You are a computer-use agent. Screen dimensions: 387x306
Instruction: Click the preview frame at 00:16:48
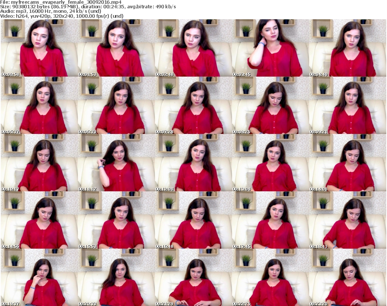(193, 220)
